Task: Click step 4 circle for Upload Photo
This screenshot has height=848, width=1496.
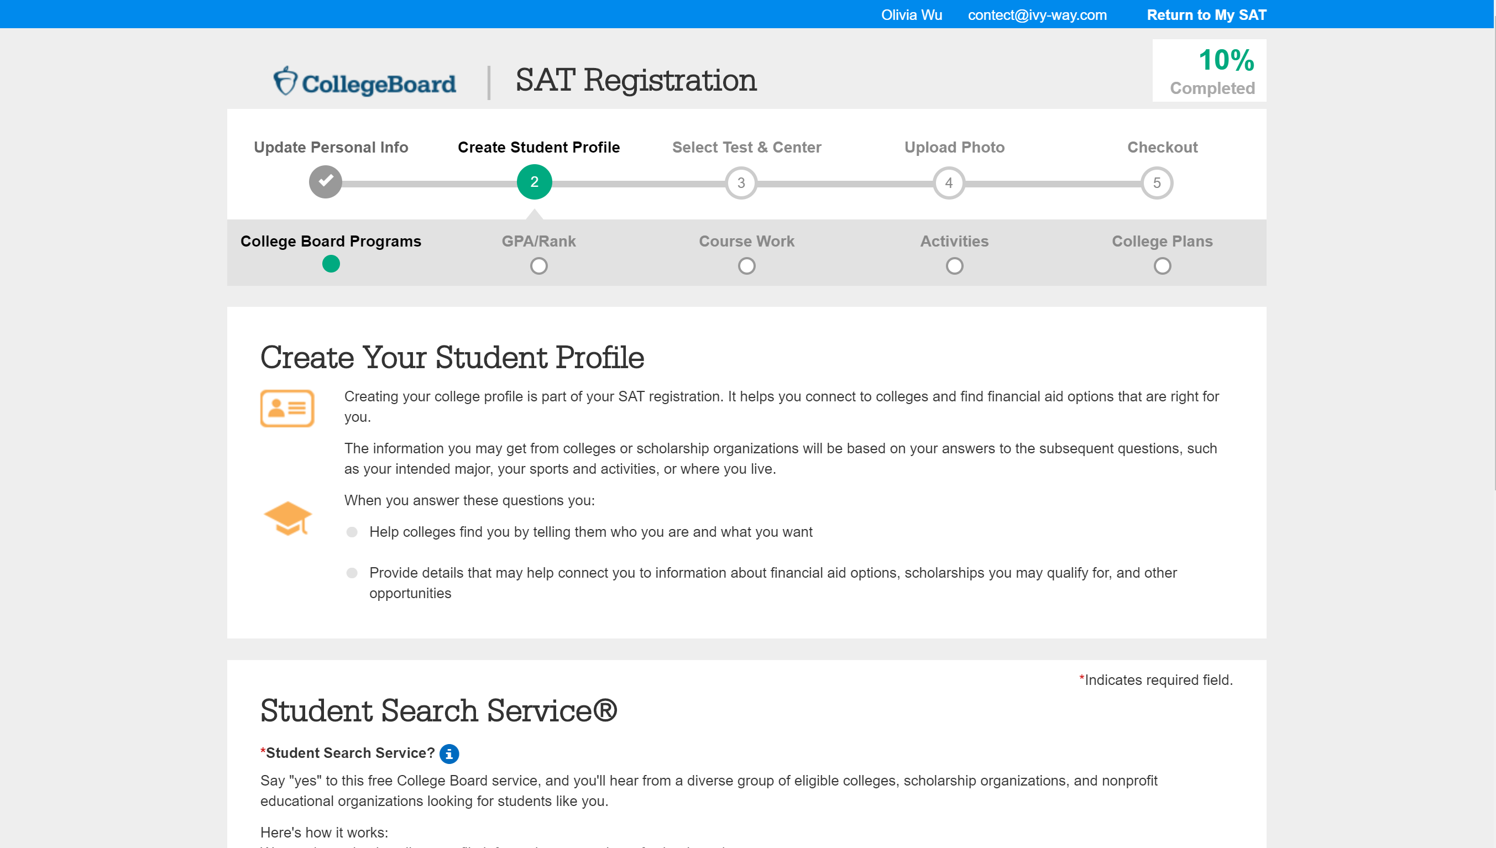Action: [x=949, y=183]
